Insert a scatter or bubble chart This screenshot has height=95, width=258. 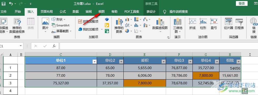coord(136,31)
